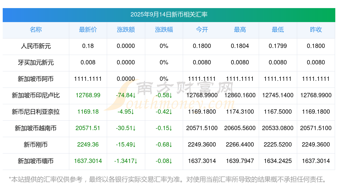Screen dimensions: 338x188
Task: Select latest price 1169.18 in green
Action: (88, 112)
